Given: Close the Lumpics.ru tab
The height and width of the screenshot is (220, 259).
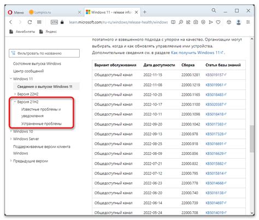Looking at the screenshot, I should click(x=79, y=12).
